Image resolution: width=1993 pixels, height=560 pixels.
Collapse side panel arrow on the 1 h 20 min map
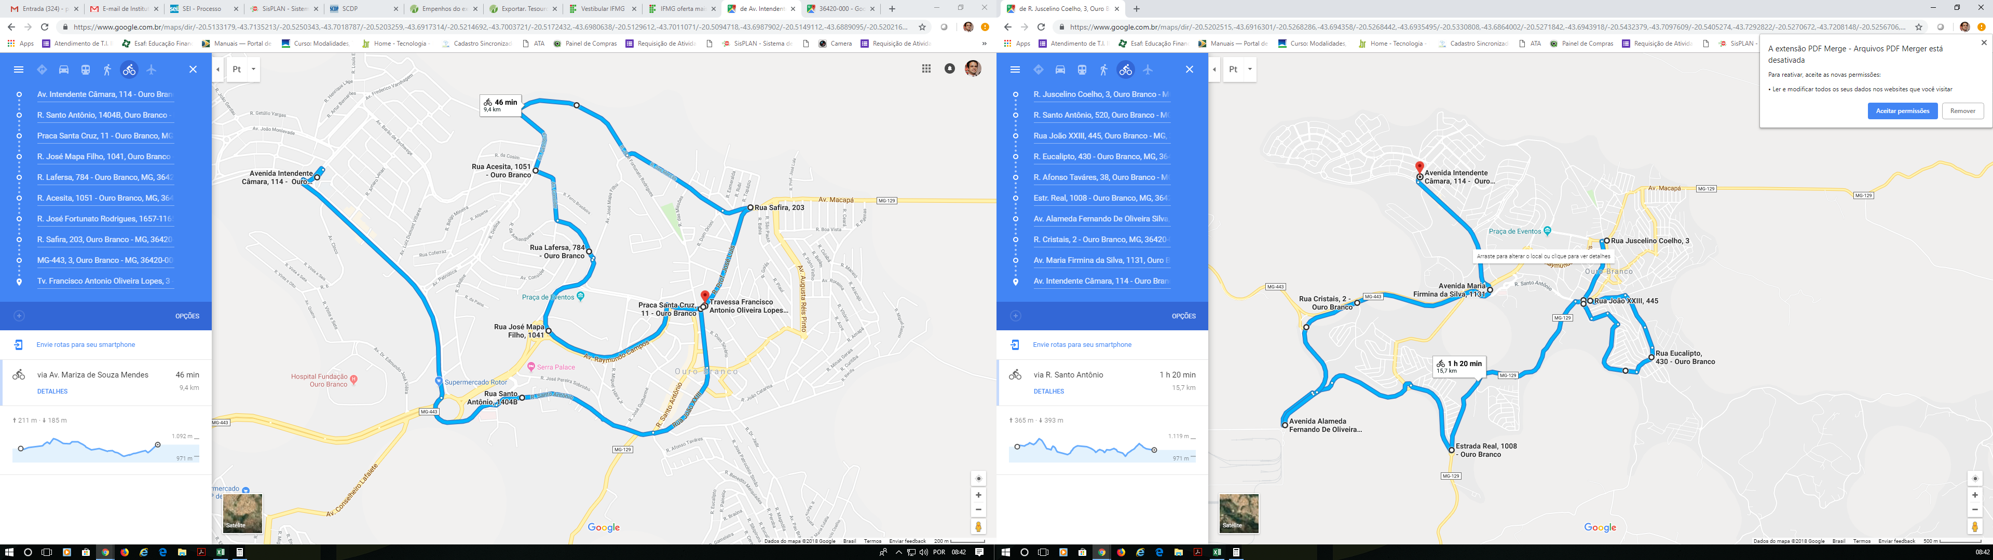click(1214, 69)
